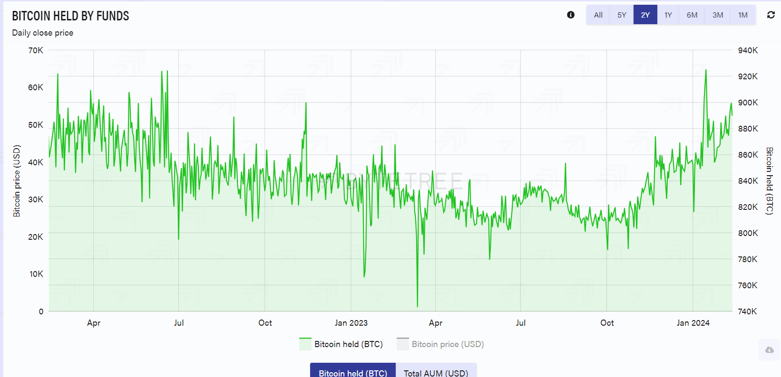This screenshot has height=377, width=781.
Task: Click the Jan 2023 x-axis label
Action: click(x=351, y=323)
